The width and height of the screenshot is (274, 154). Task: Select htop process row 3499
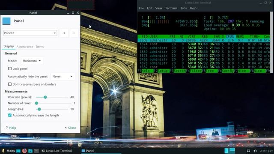point(204,59)
